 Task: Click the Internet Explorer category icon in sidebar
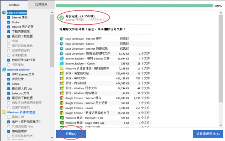pos(4,70)
